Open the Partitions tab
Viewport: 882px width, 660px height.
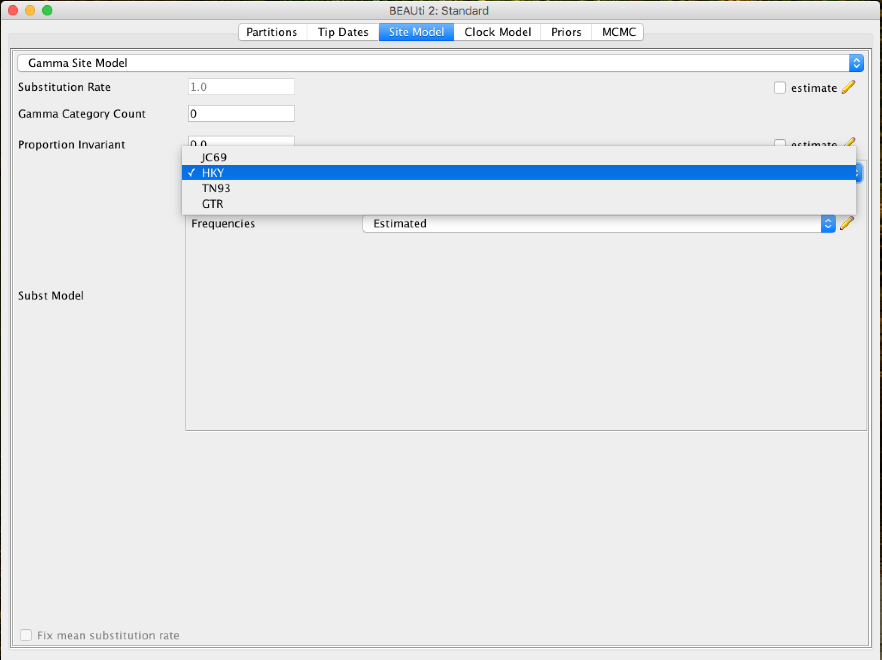pyautogui.click(x=272, y=32)
